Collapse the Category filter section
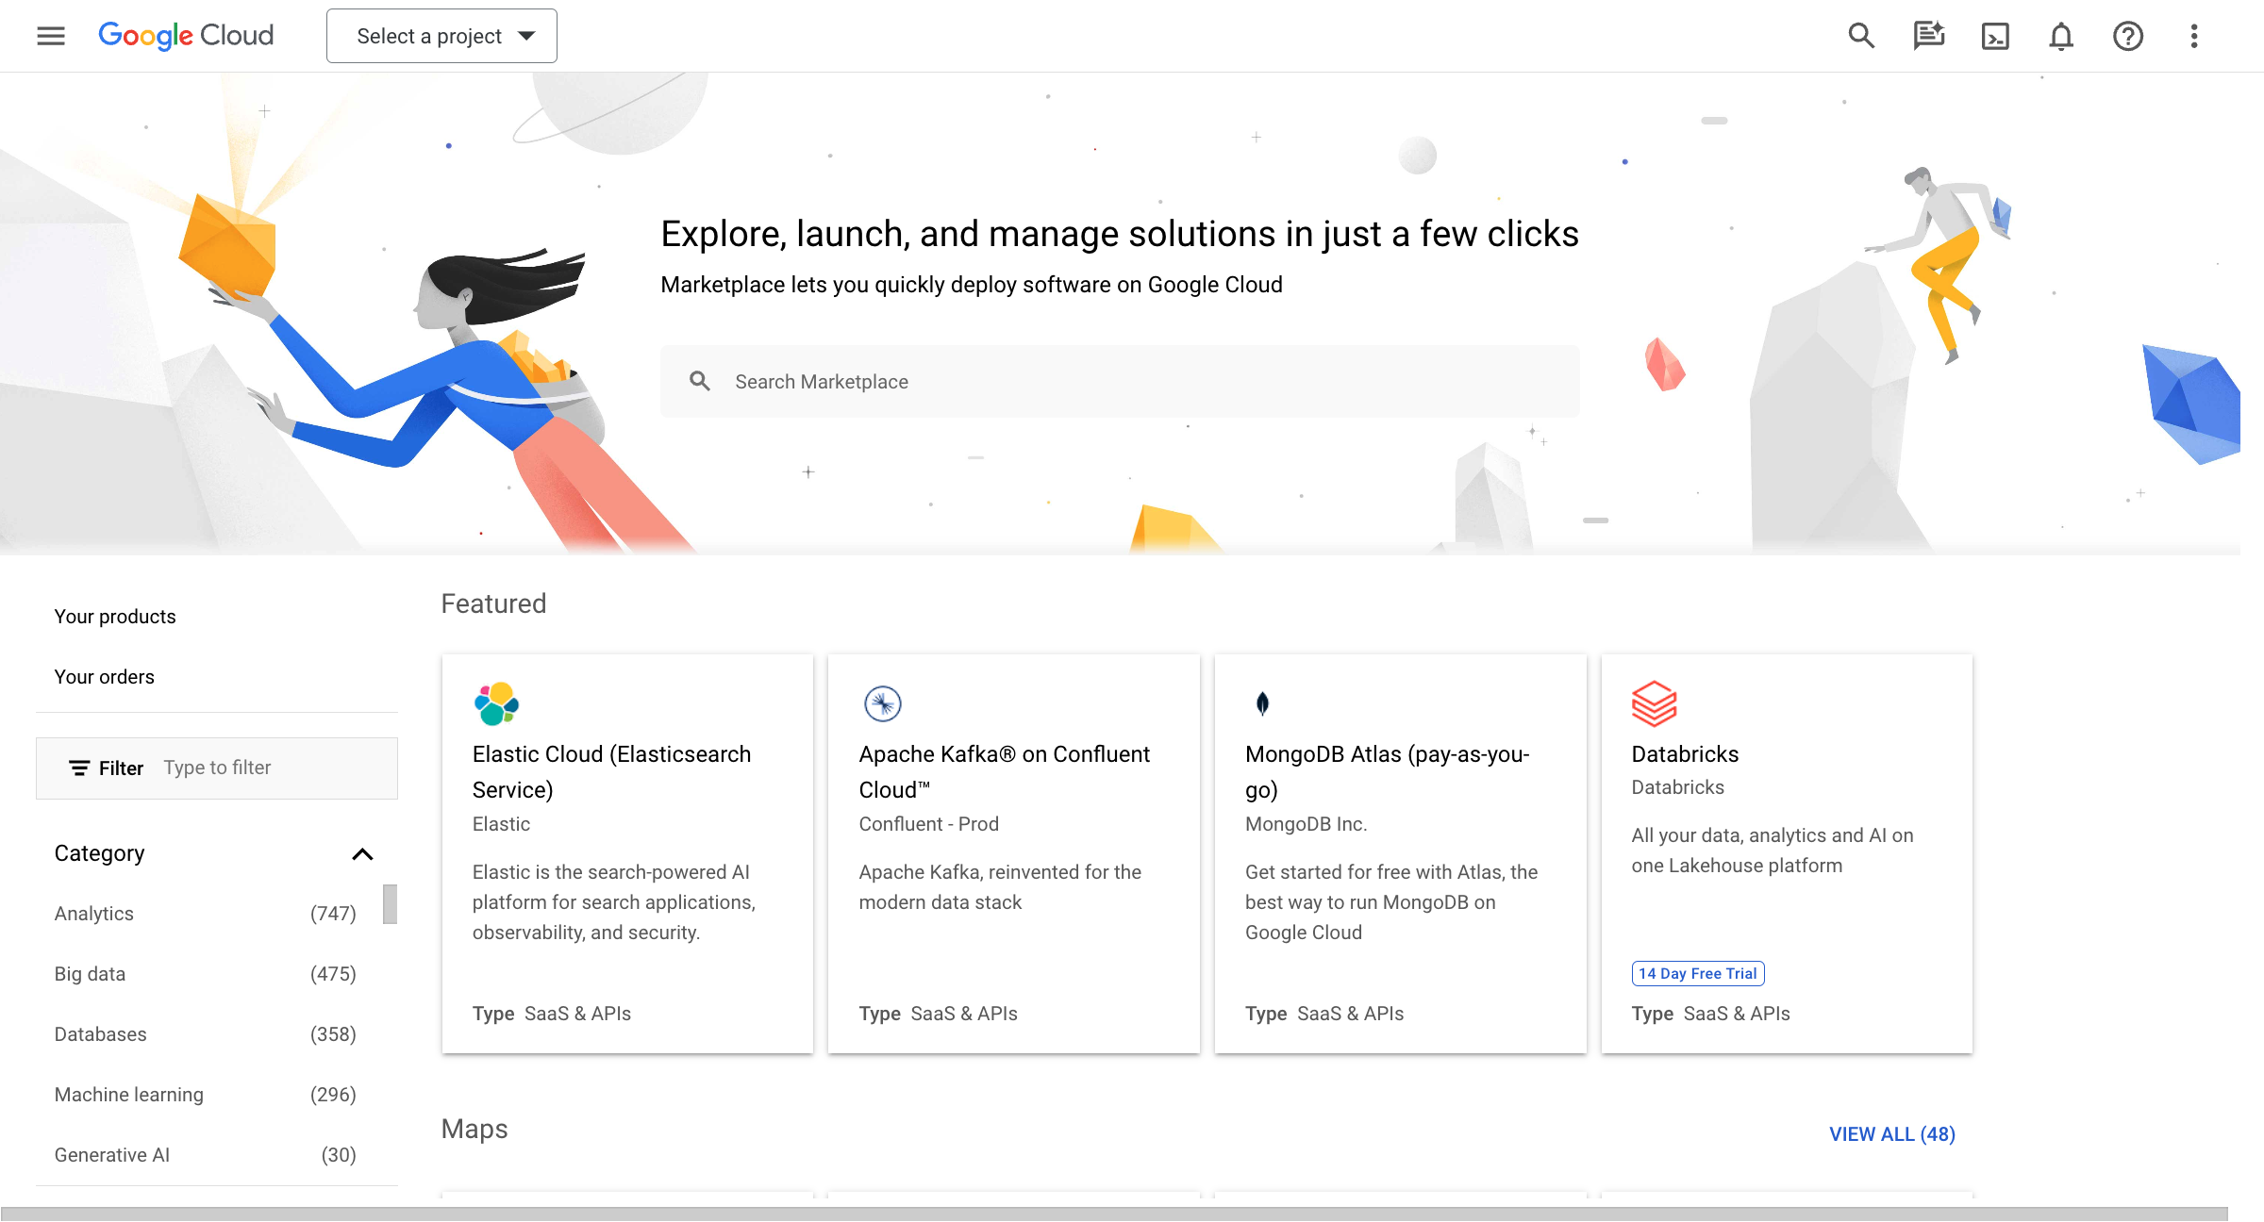 [x=363, y=854]
